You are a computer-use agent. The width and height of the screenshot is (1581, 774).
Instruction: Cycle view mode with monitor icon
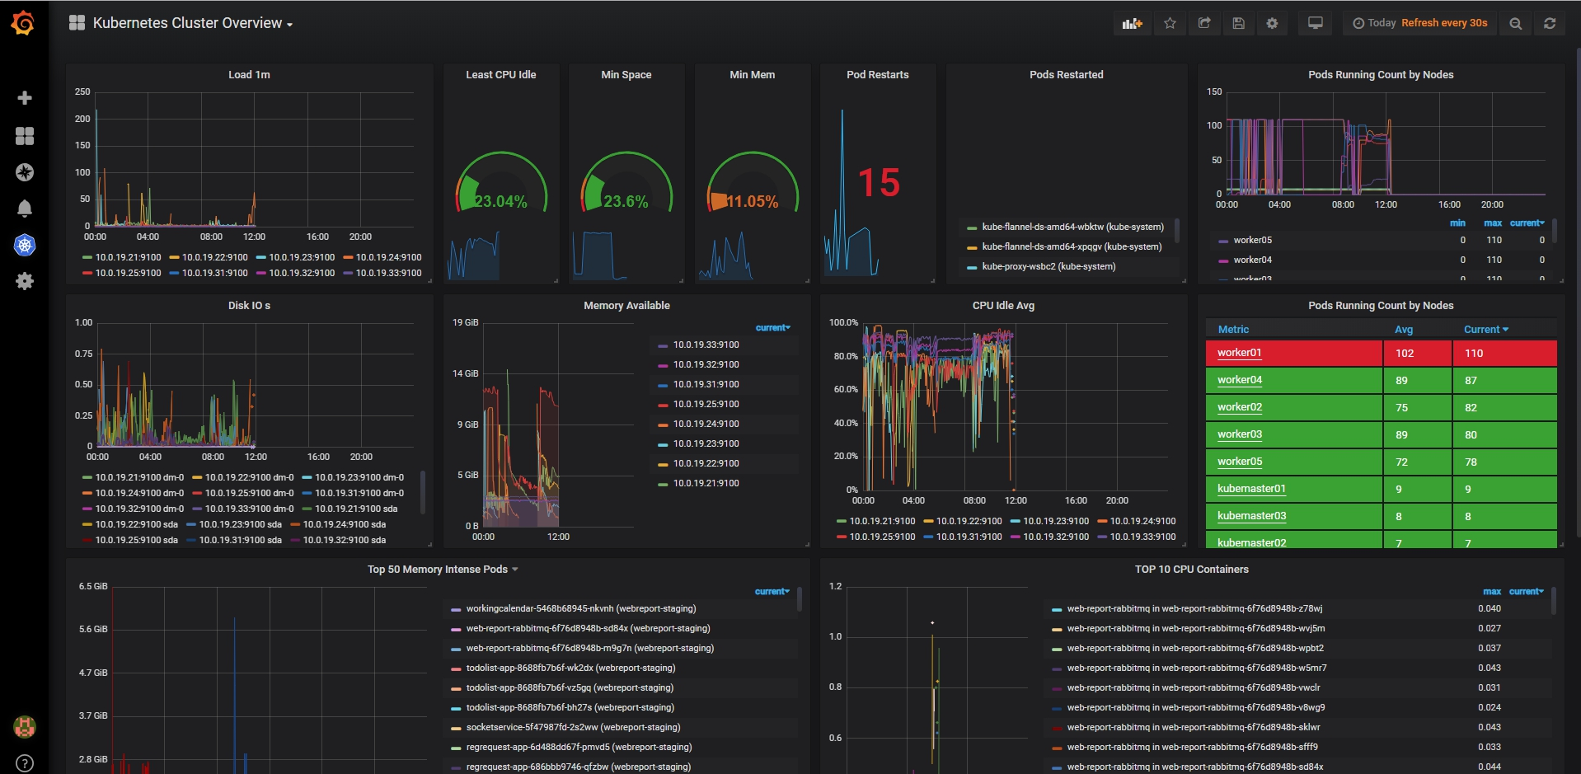pos(1316,23)
